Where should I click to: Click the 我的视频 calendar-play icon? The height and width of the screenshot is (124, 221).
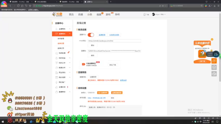(56, 77)
